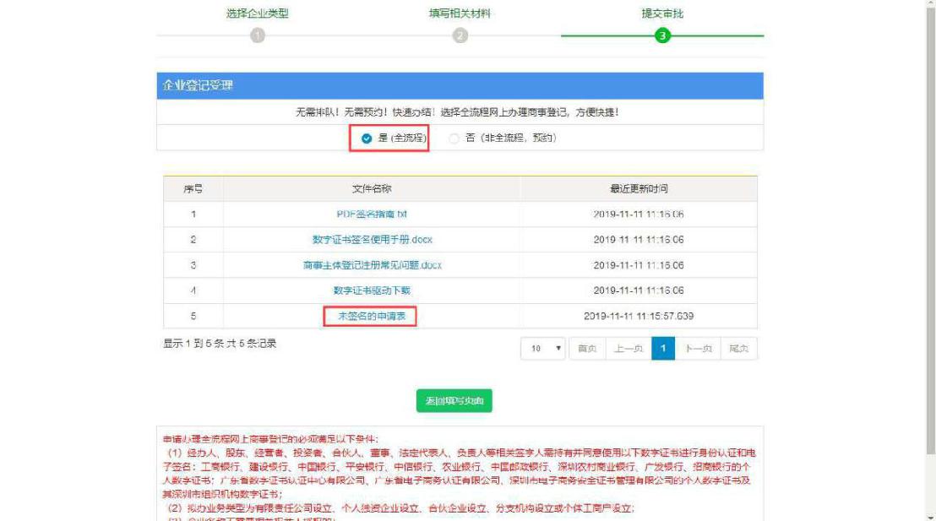Click the 上一页 pagination button
The image size is (936, 521).
[628, 349]
